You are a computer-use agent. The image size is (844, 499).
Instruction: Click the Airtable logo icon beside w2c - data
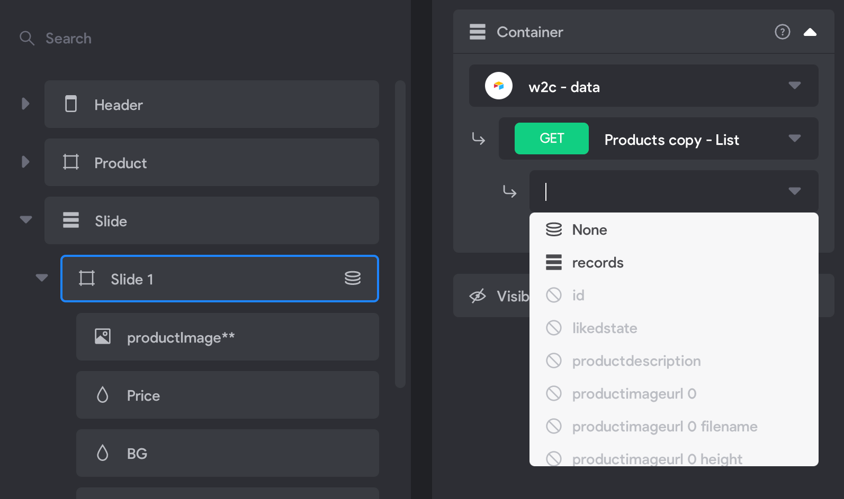(498, 86)
